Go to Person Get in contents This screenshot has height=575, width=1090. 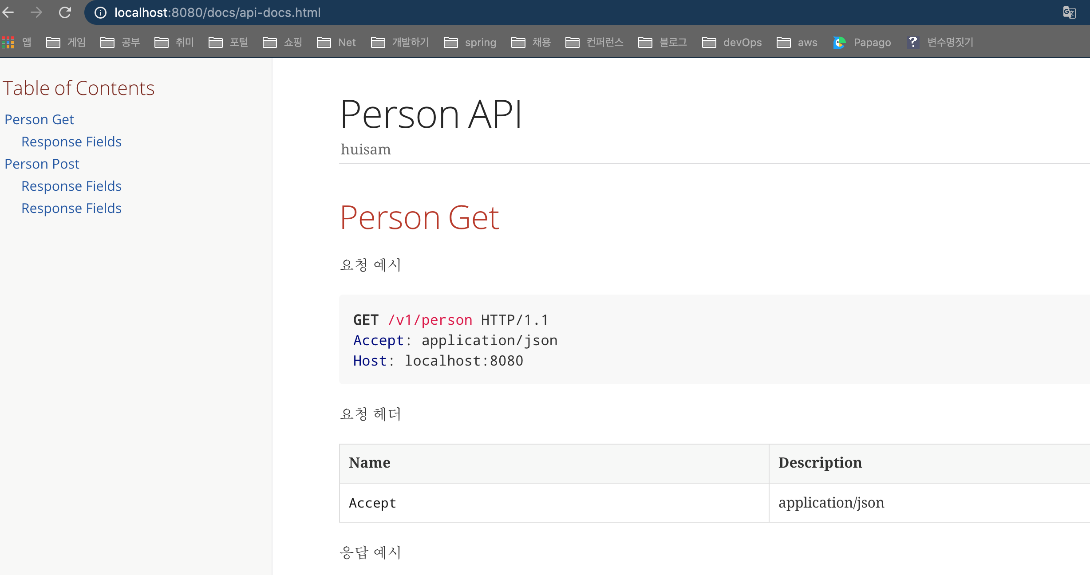pos(39,119)
